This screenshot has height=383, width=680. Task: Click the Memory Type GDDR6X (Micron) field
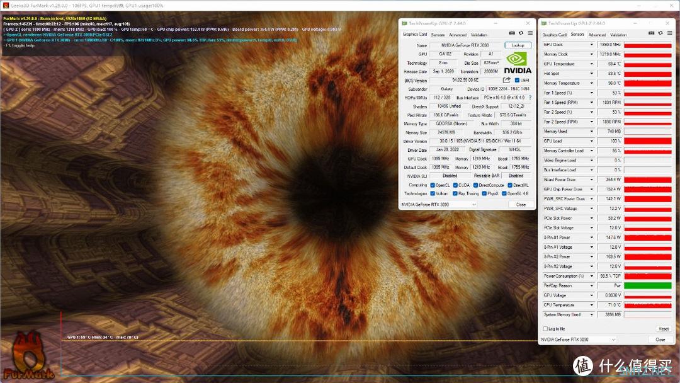(451, 123)
